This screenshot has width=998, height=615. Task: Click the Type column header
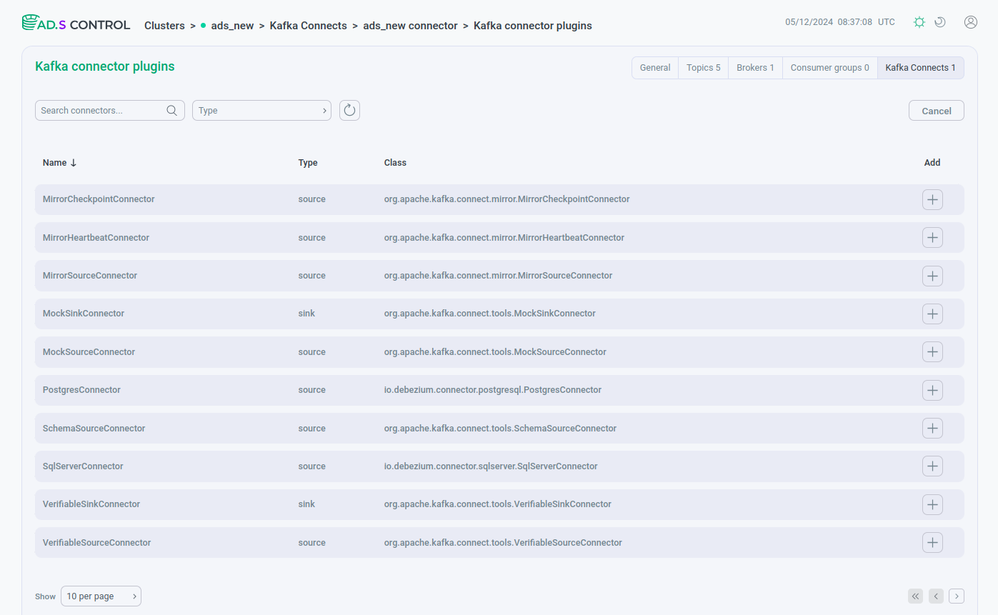point(308,163)
